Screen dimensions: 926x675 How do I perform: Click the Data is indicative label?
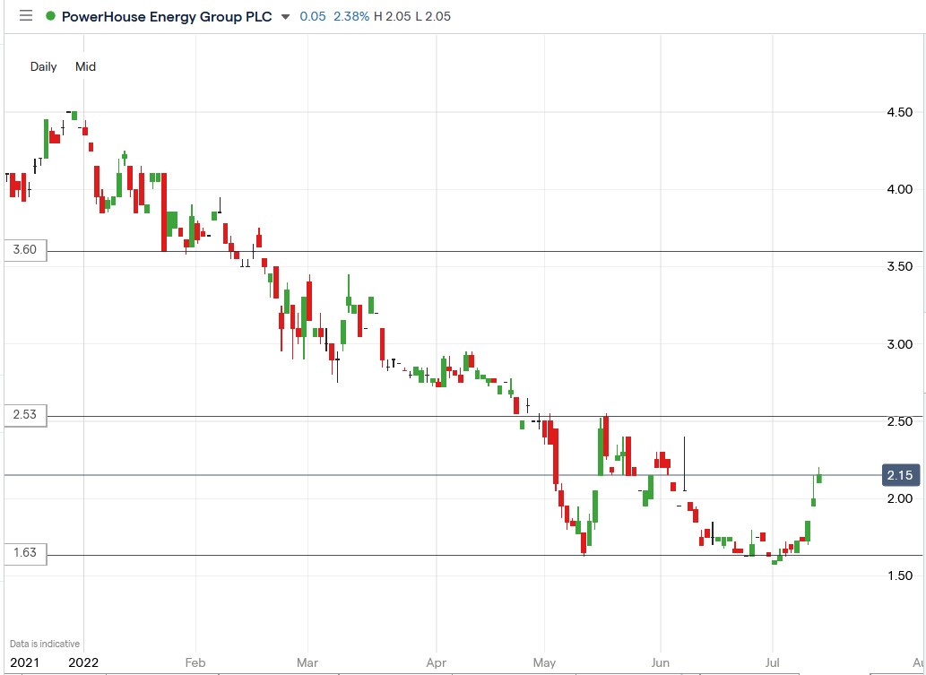click(44, 643)
